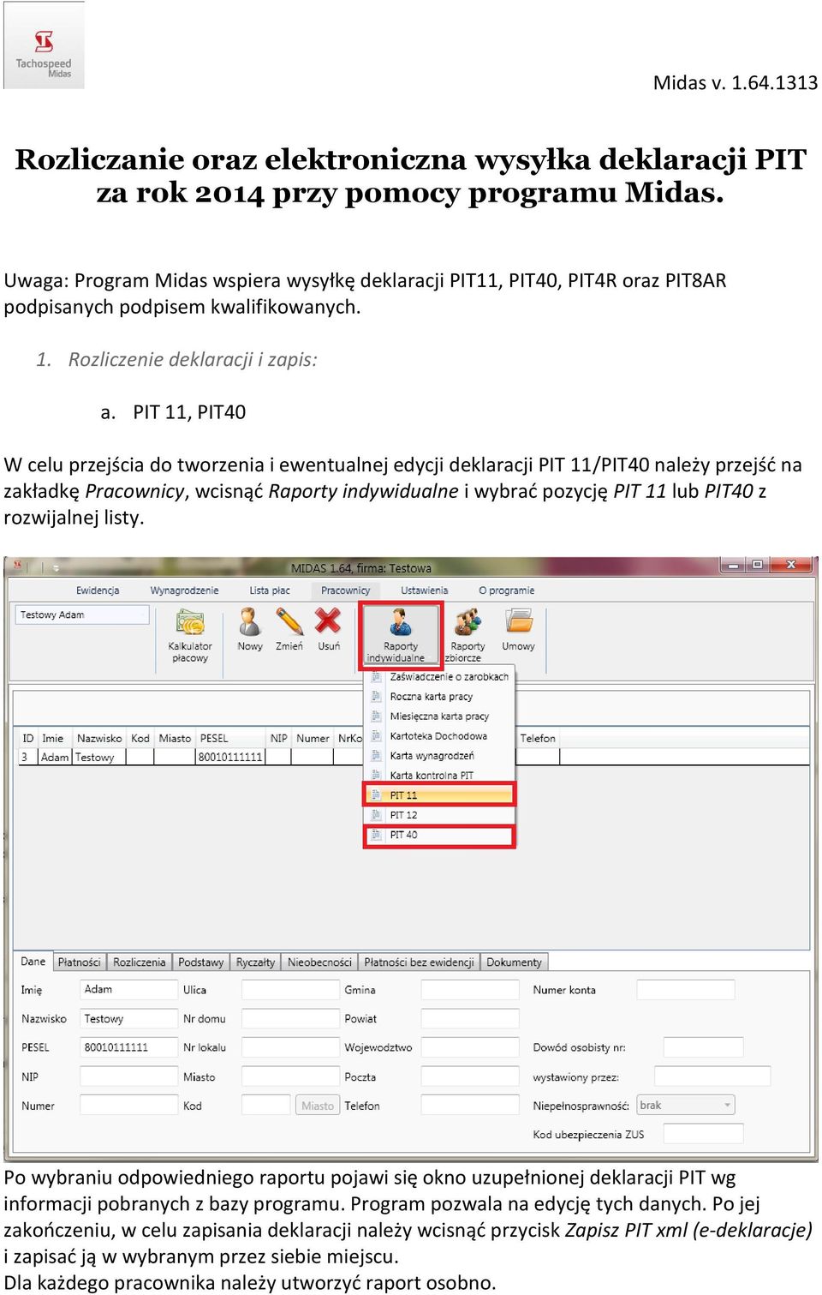
Task: Select PIT 40 from the dropdown list
Action: coord(440,836)
